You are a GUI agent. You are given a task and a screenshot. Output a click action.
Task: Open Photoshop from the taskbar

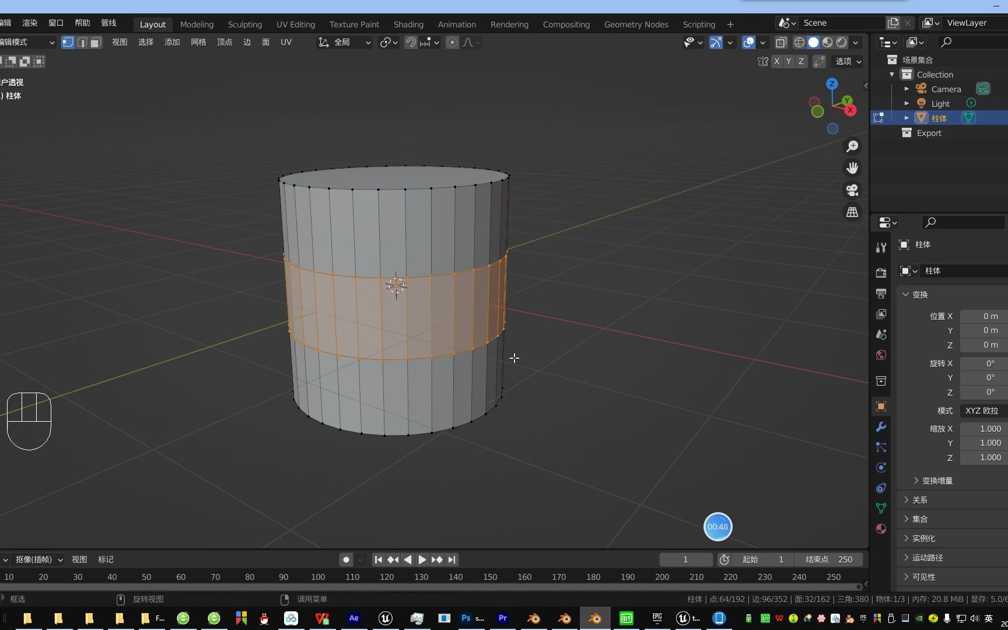point(465,618)
